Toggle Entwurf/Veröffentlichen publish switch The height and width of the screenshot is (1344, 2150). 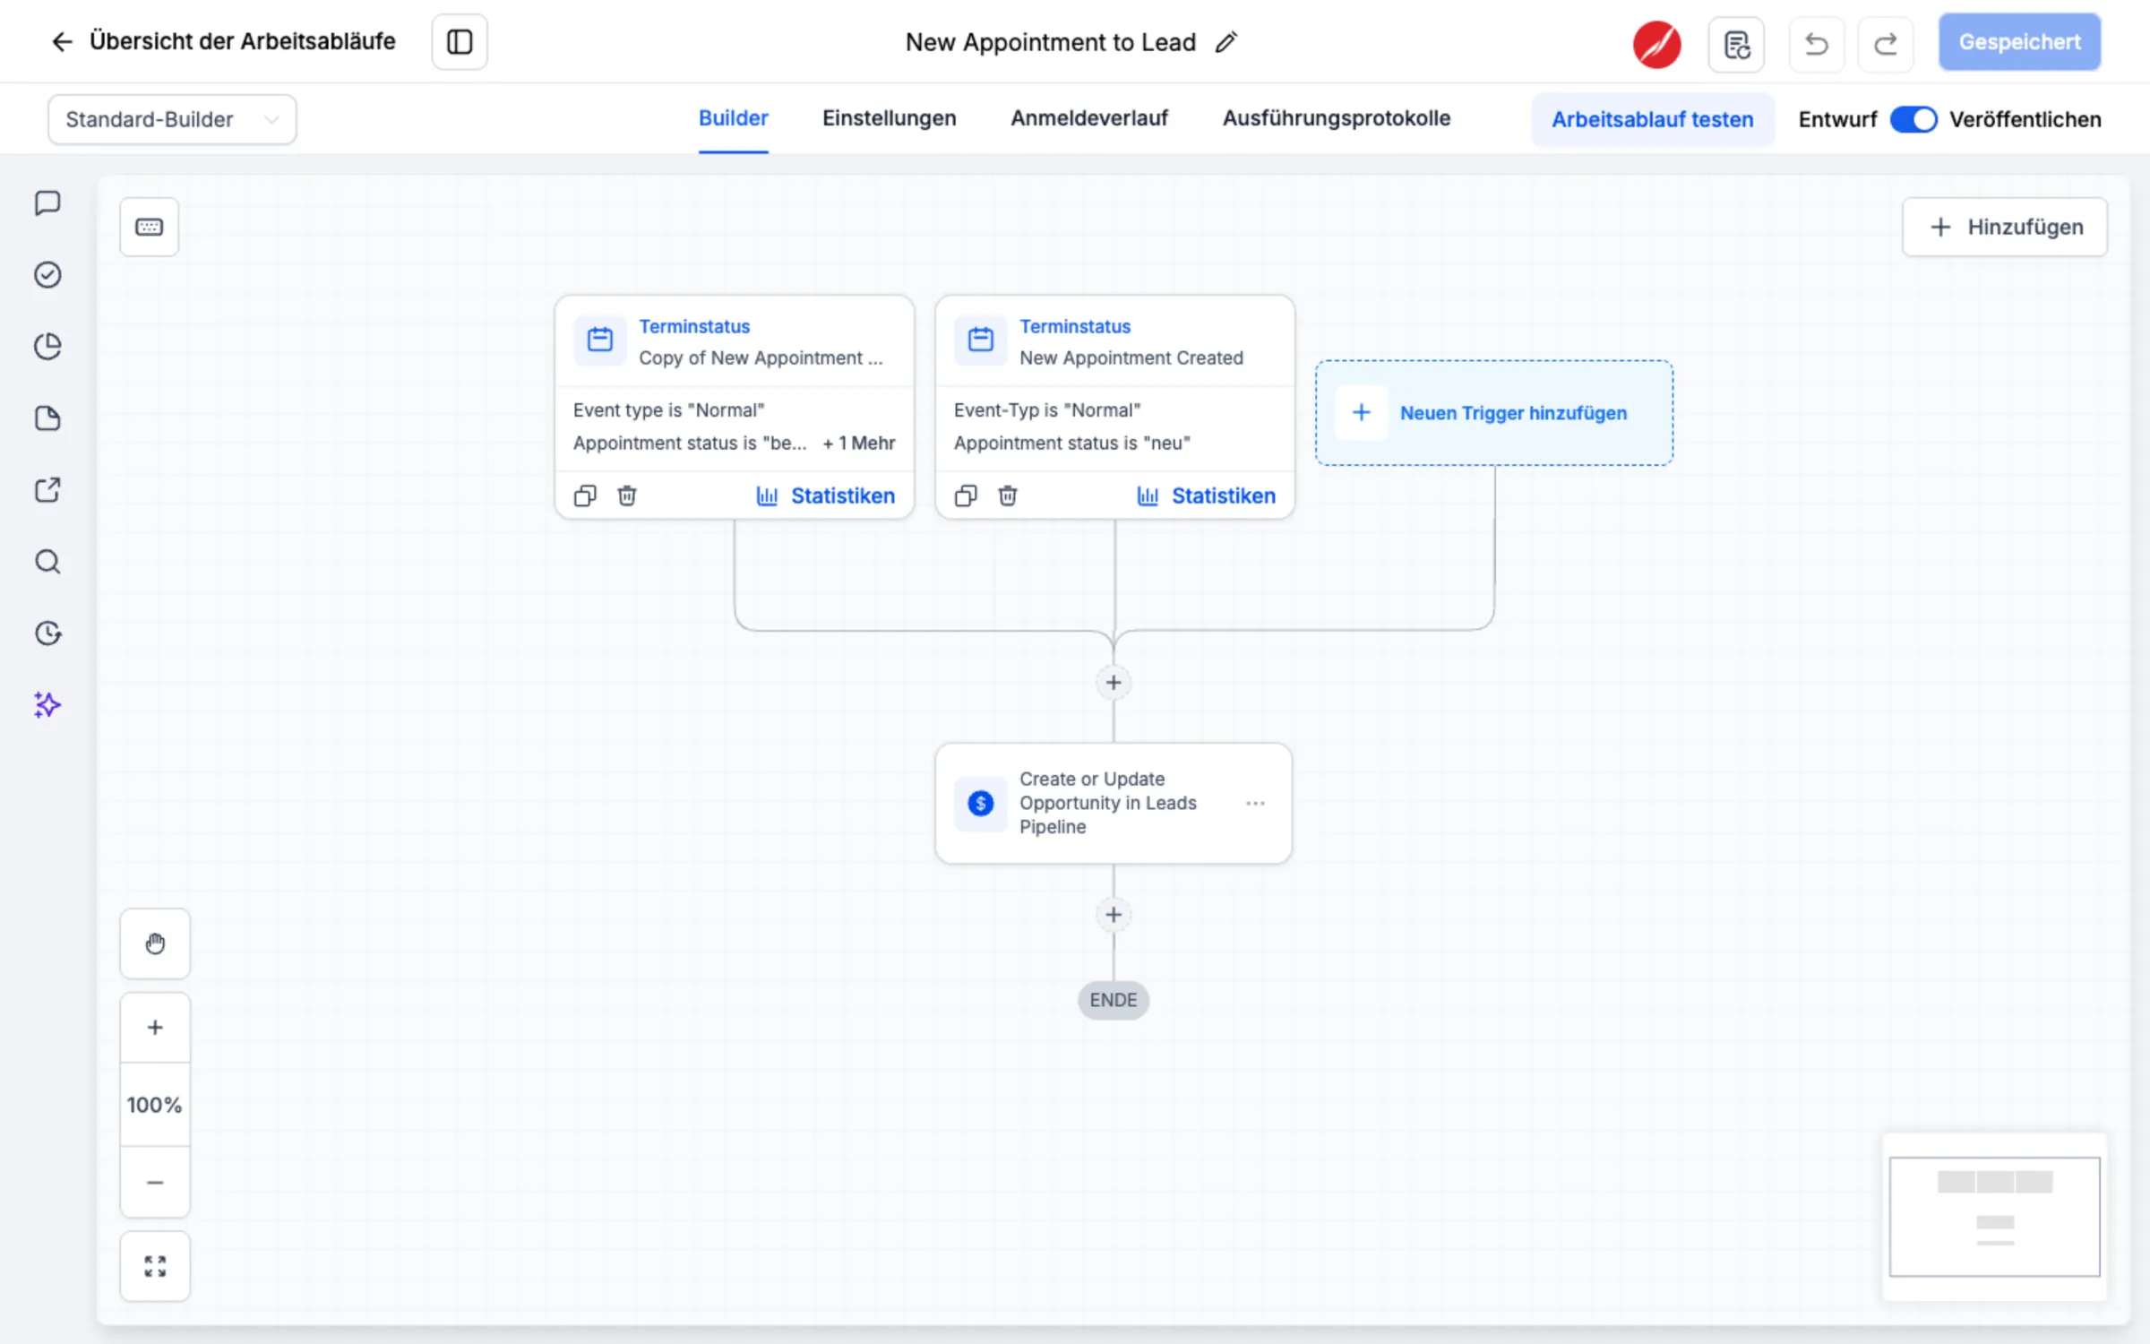tap(1913, 119)
